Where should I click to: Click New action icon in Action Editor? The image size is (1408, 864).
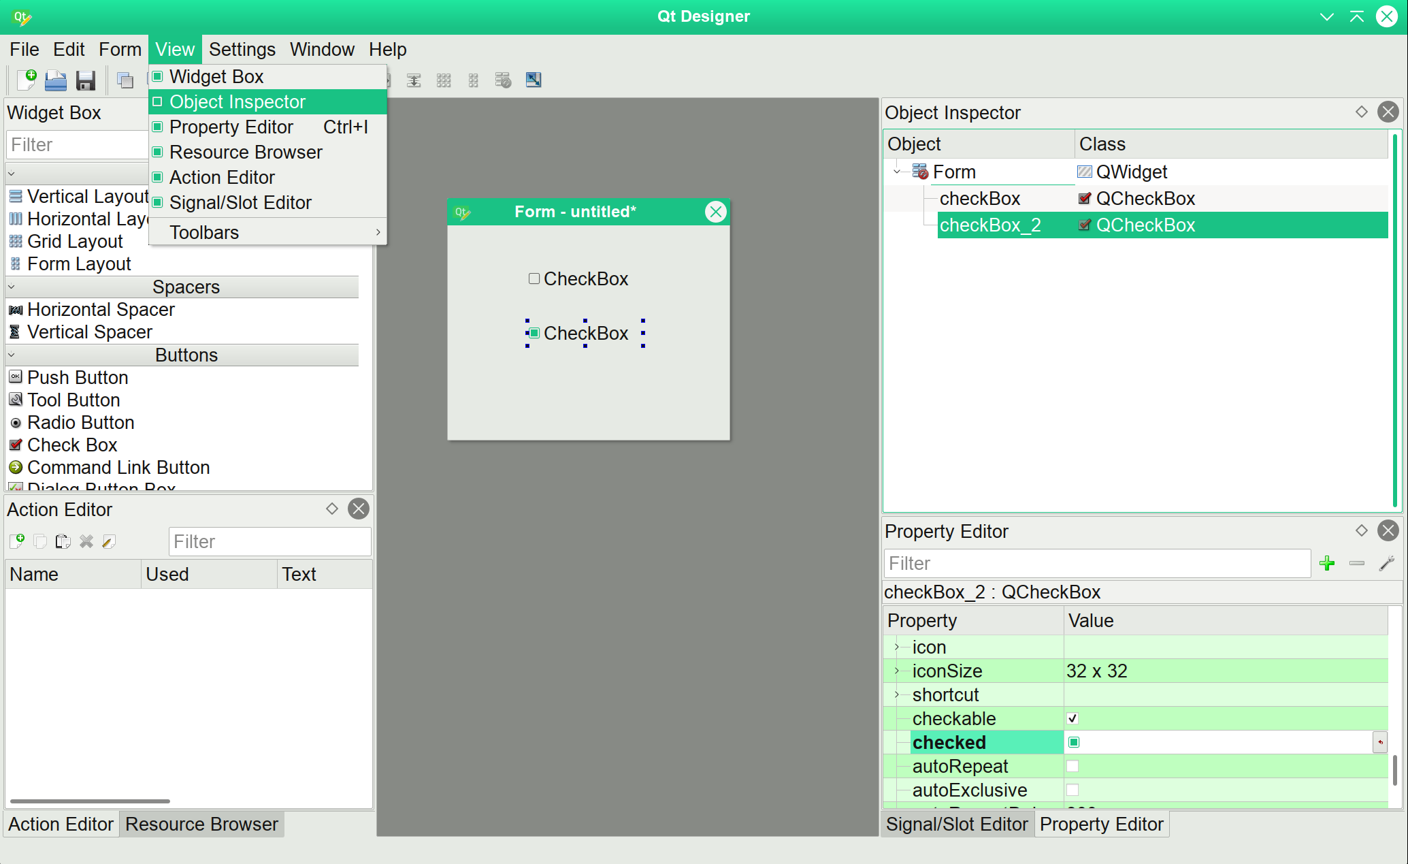point(17,541)
